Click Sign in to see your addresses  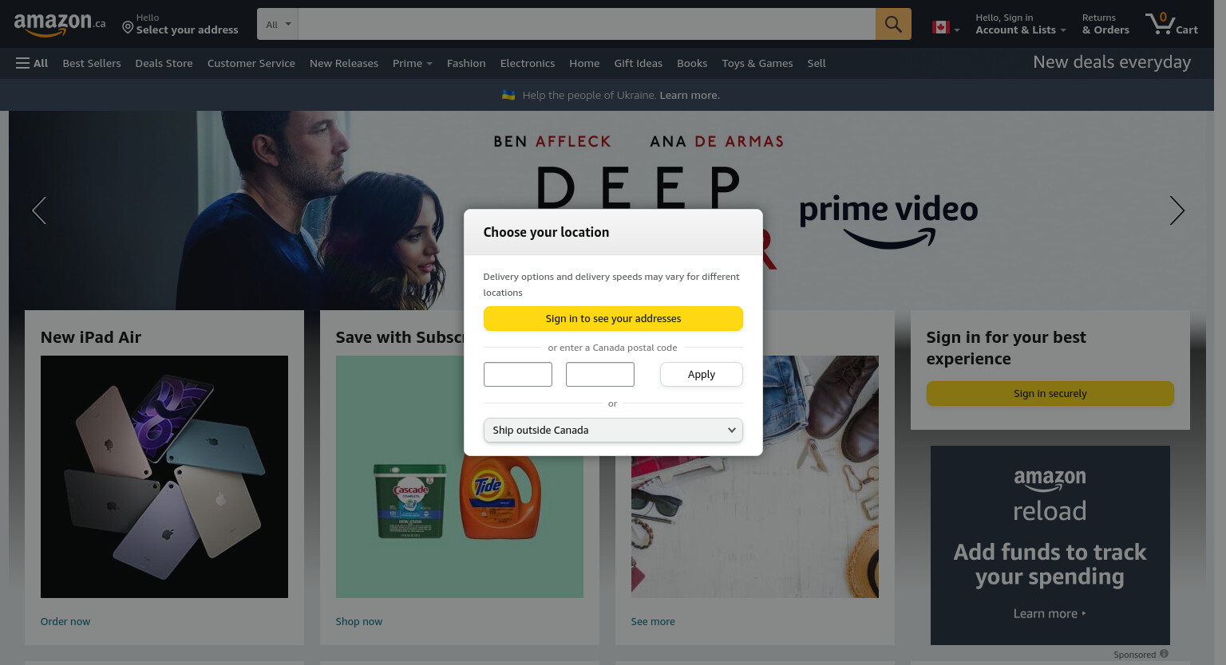click(x=613, y=318)
